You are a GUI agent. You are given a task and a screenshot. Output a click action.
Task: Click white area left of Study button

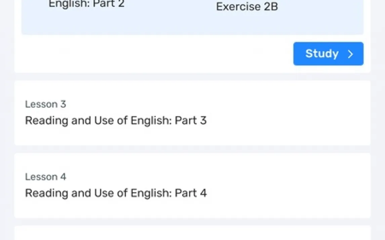[x=151, y=54]
